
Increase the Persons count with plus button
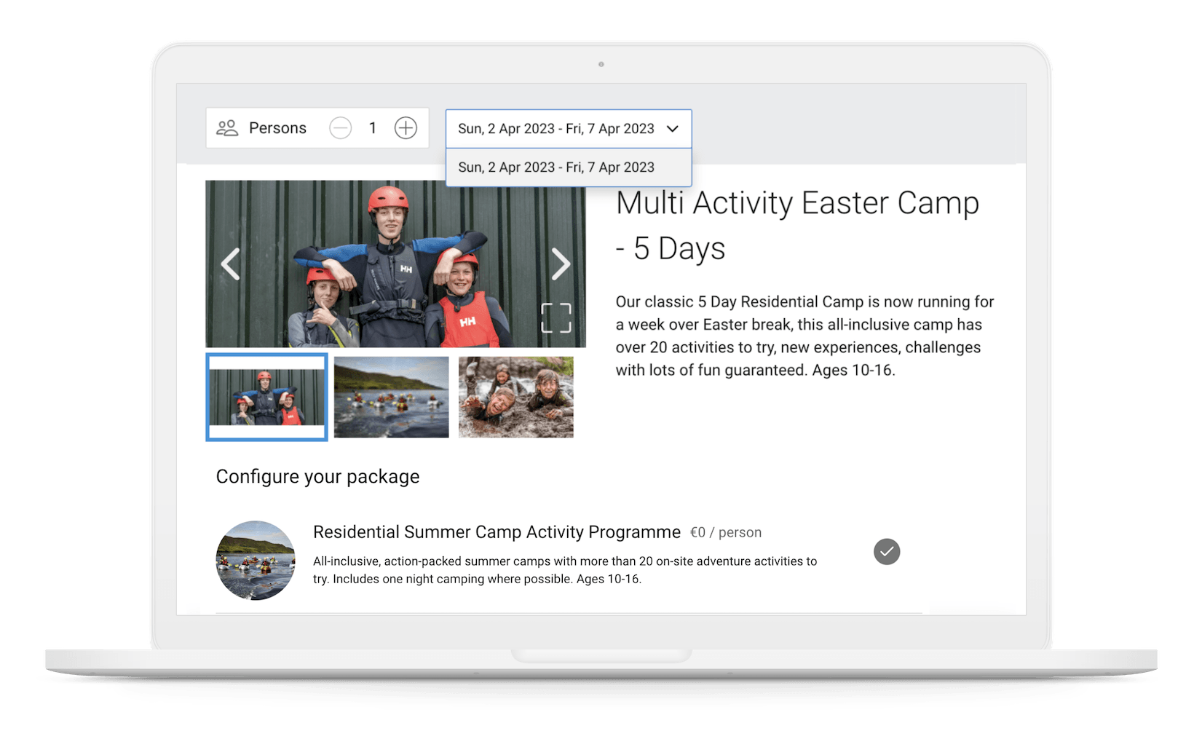click(x=406, y=128)
